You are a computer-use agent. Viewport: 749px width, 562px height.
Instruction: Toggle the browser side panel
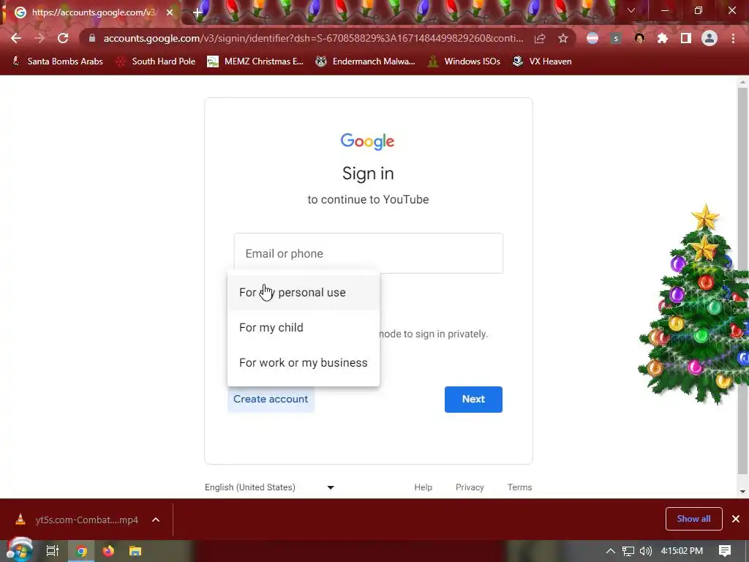[x=686, y=38]
